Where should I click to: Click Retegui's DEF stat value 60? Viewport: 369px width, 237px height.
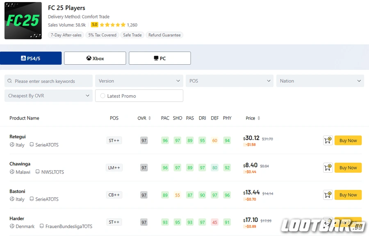[214, 140]
